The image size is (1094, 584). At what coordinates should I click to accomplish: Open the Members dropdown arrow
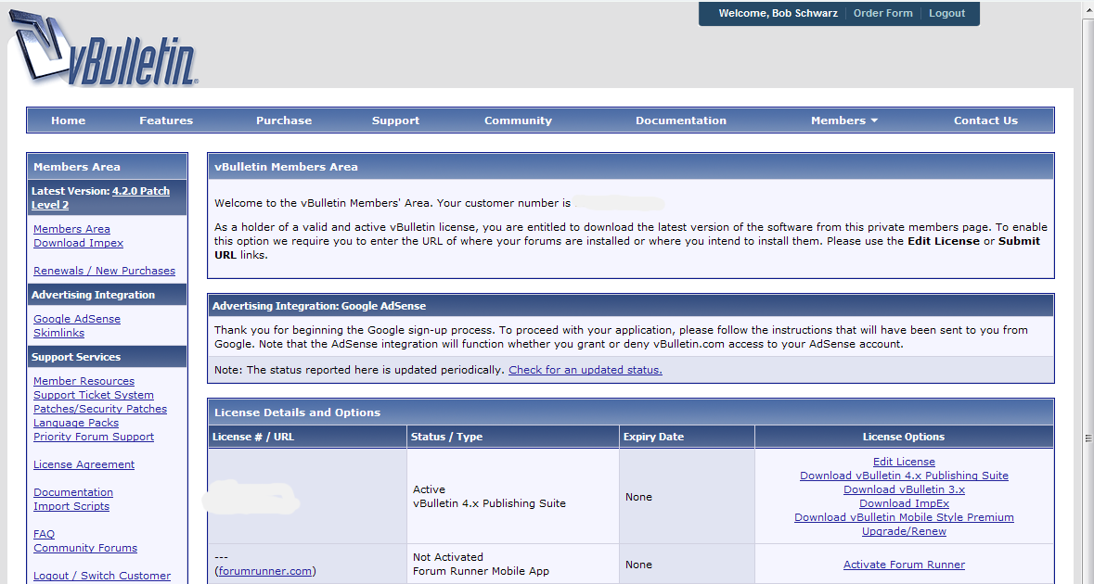(874, 121)
